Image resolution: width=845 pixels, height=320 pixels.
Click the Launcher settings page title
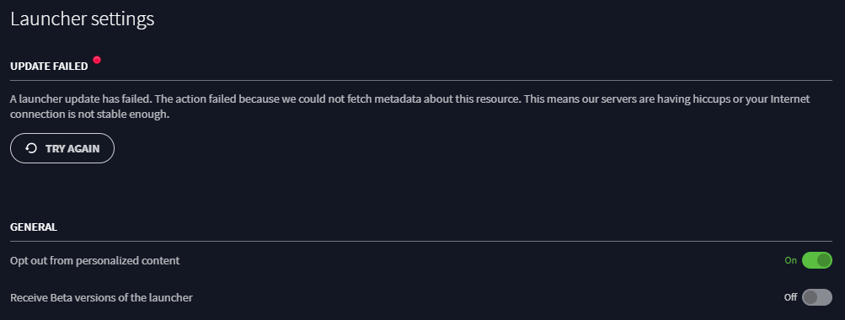83,19
